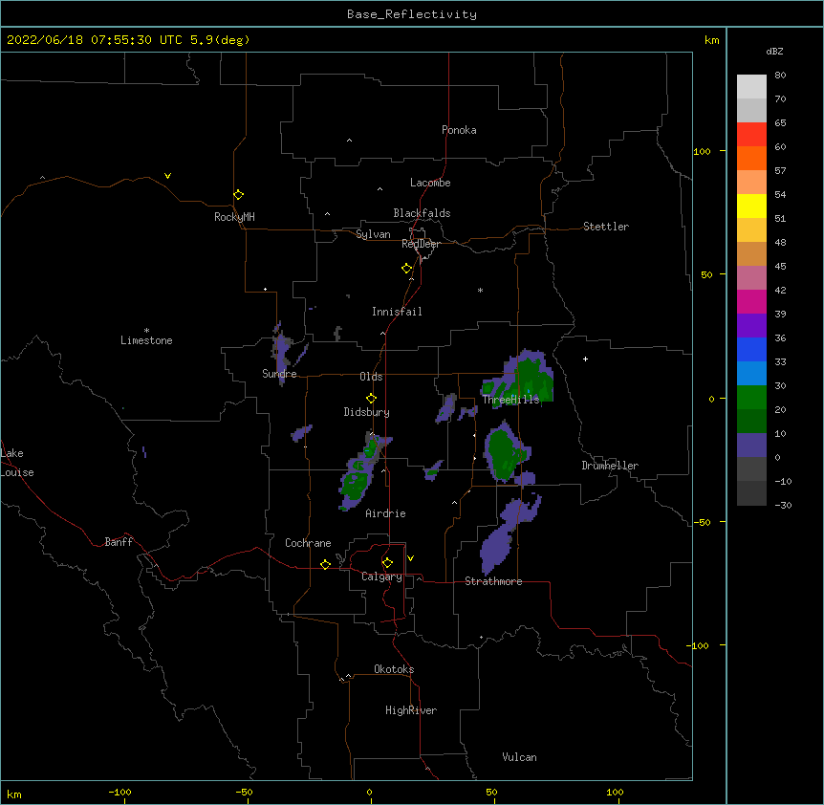Select the bright yellow legend swatch

click(751, 206)
